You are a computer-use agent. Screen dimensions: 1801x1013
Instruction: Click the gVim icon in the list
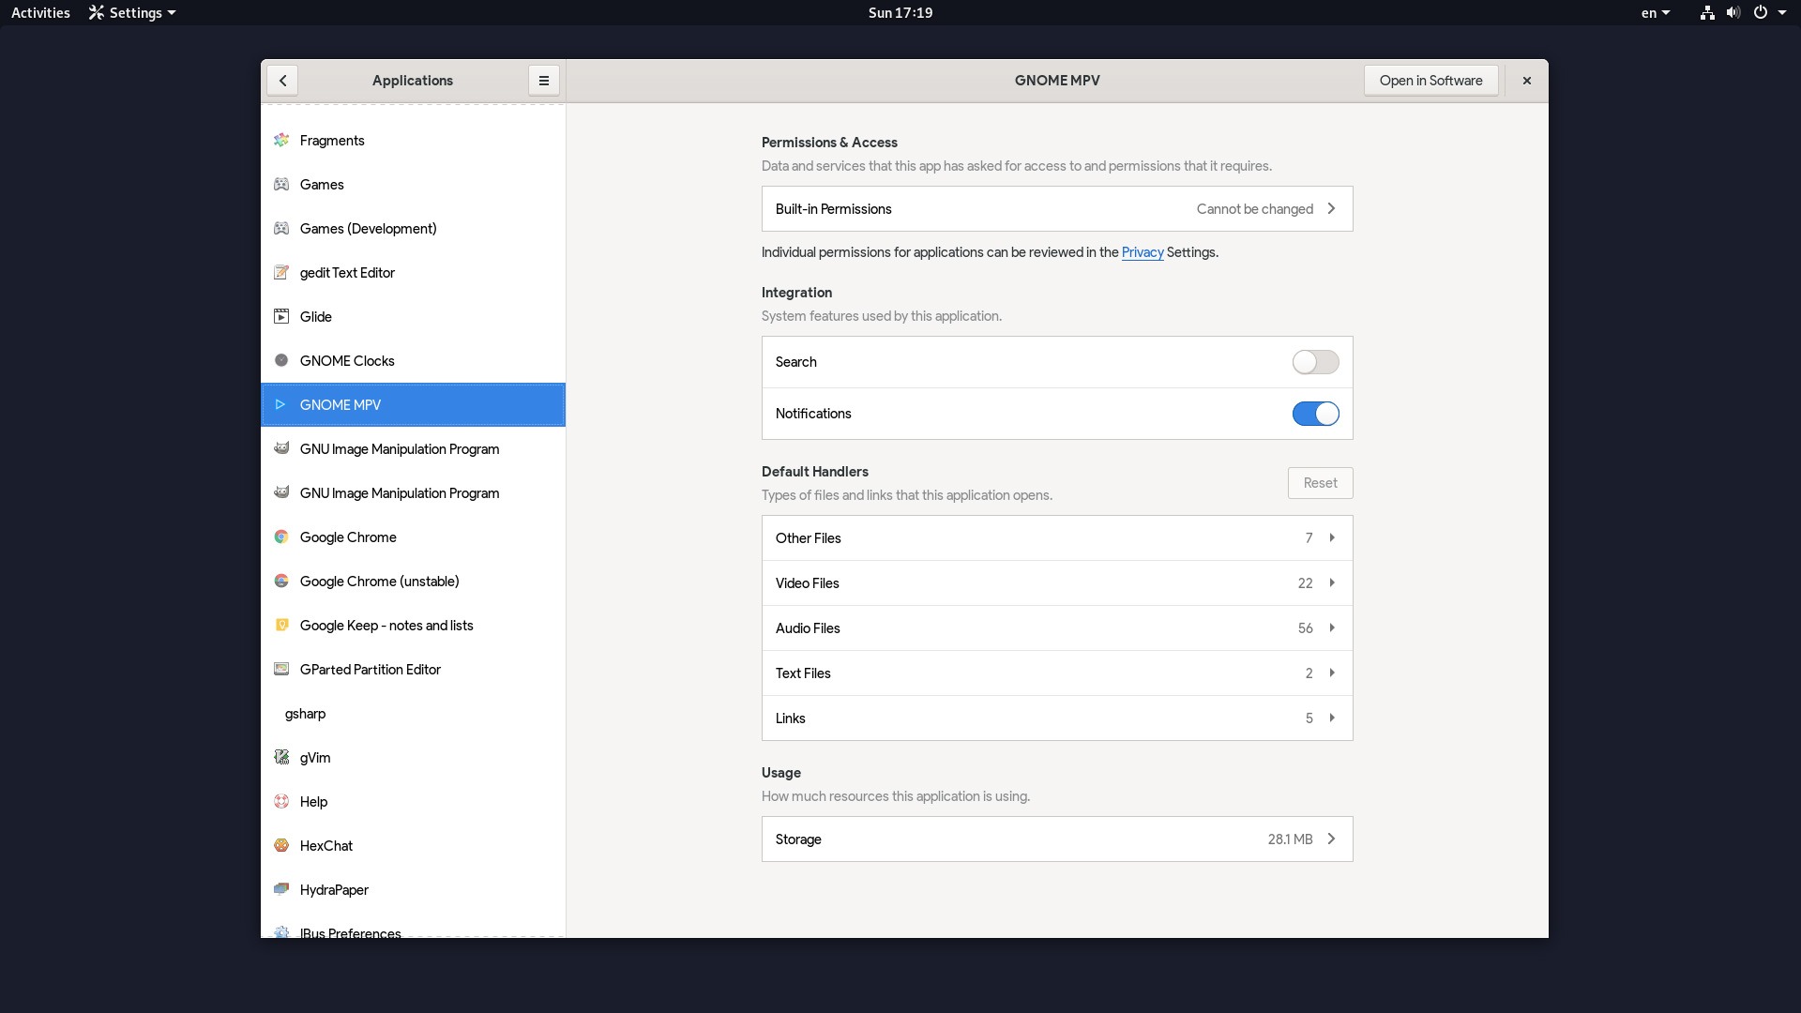281,758
